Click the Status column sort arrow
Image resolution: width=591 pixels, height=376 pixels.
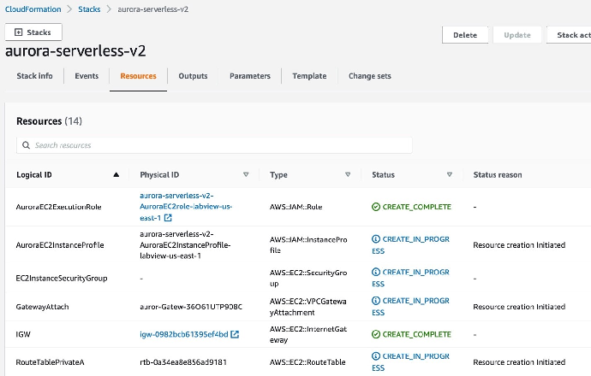pos(449,174)
